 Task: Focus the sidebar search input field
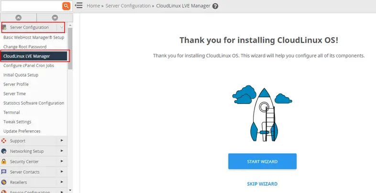click(31, 6)
